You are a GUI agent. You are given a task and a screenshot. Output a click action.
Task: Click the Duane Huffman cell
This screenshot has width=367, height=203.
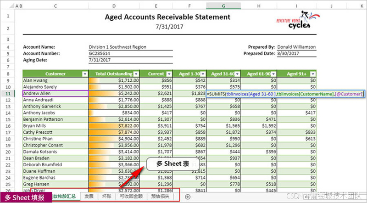pos(56,171)
